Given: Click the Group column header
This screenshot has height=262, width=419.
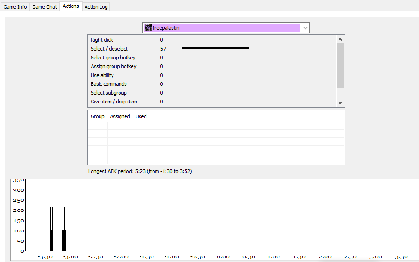Looking at the screenshot, I should tap(98, 116).
